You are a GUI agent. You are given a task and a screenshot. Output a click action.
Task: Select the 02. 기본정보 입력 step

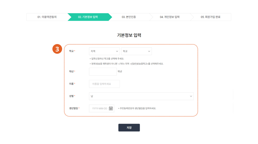click(88, 17)
